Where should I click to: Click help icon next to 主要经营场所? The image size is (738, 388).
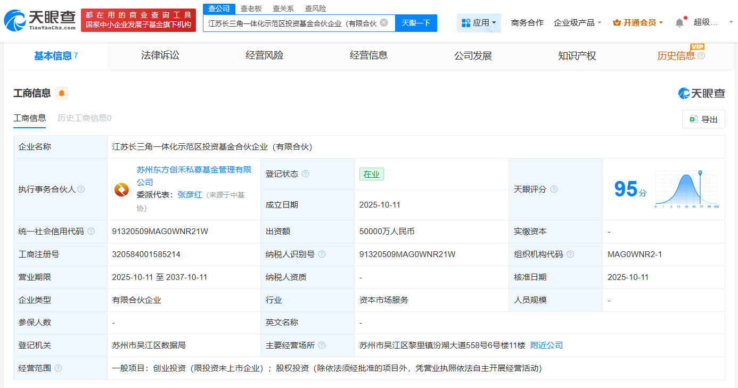pos(322,345)
